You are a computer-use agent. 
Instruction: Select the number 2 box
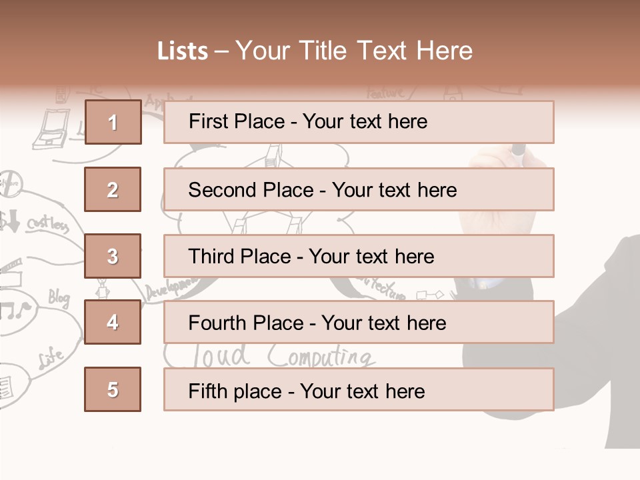(x=113, y=189)
